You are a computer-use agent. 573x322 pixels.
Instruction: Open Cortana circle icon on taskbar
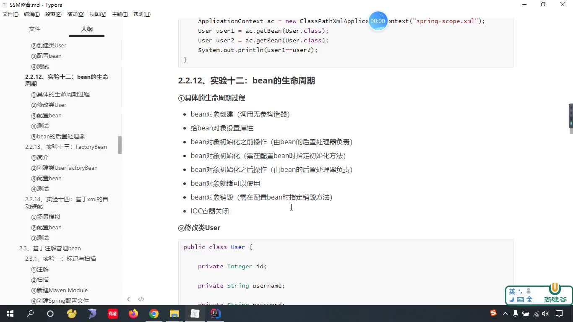tap(50, 314)
